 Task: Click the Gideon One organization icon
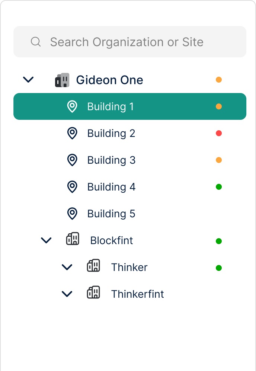62,80
